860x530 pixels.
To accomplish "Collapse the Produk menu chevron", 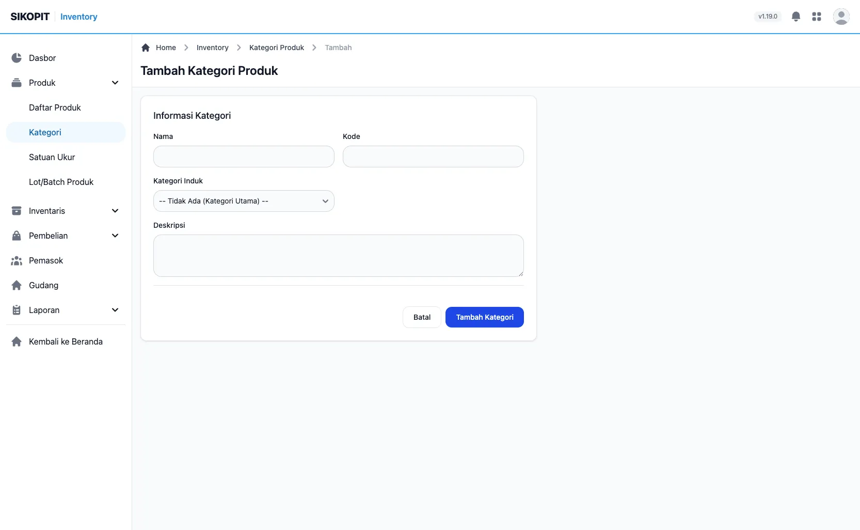I will (x=115, y=83).
